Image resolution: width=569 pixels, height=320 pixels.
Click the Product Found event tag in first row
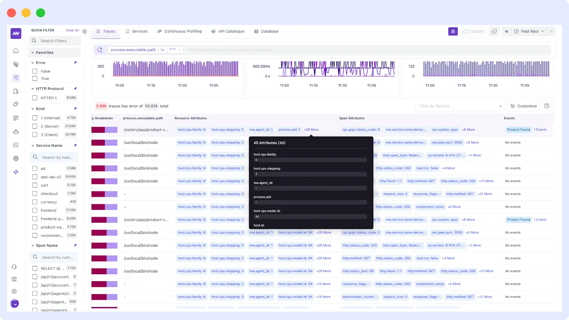tap(519, 130)
